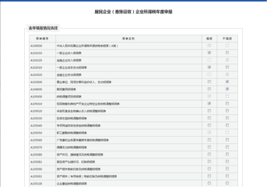Check 填报 for form A105060
Screen dimensions: 267x187
[x=209, y=140]
